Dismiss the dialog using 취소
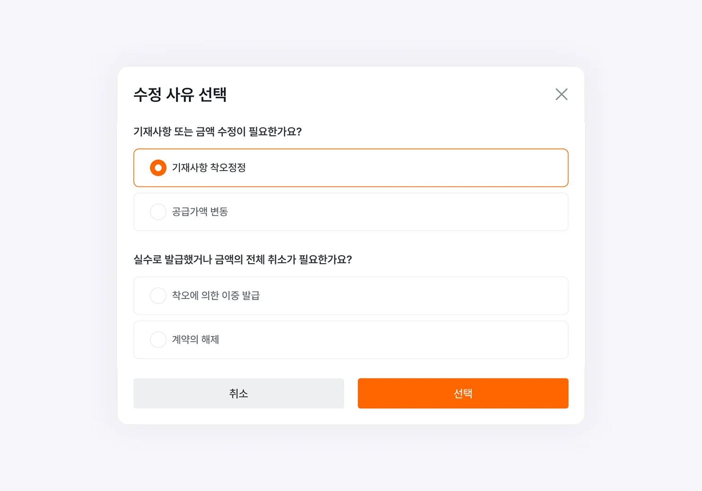702x491 pixels. coord(238,393)
